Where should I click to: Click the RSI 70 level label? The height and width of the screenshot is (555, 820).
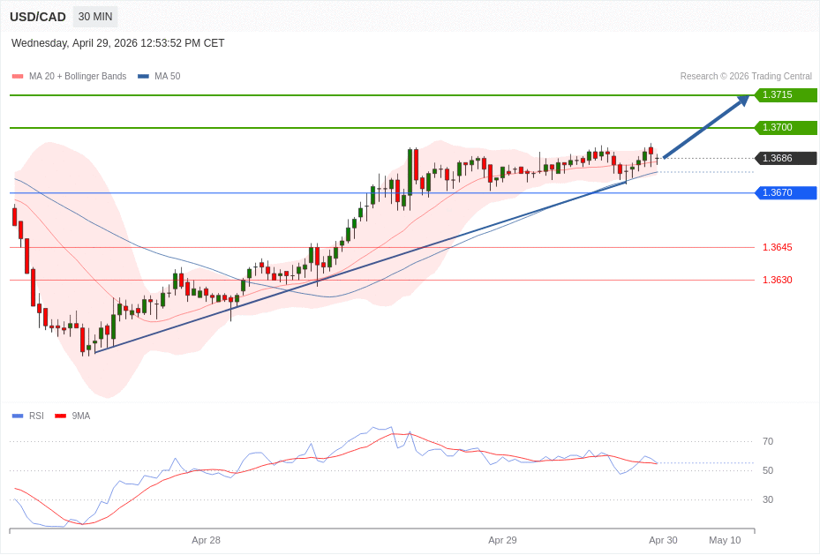(767, 442)
